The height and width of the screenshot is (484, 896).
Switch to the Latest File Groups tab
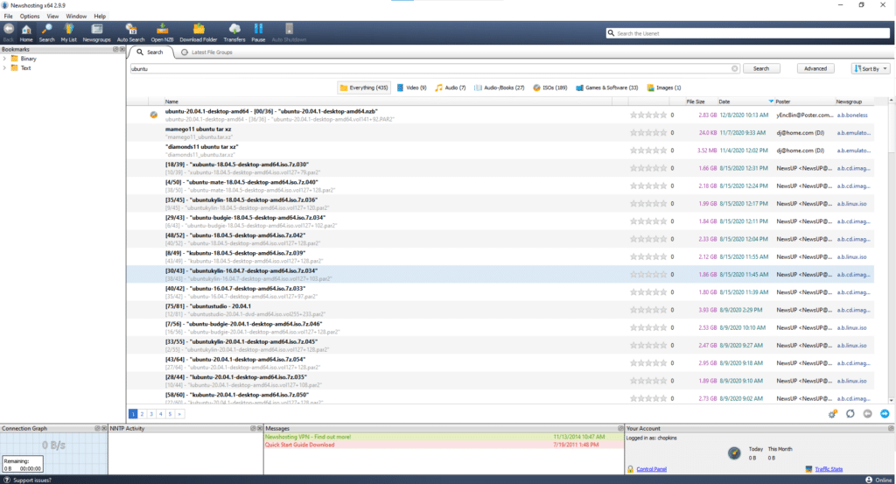click(x=206, y=52)
